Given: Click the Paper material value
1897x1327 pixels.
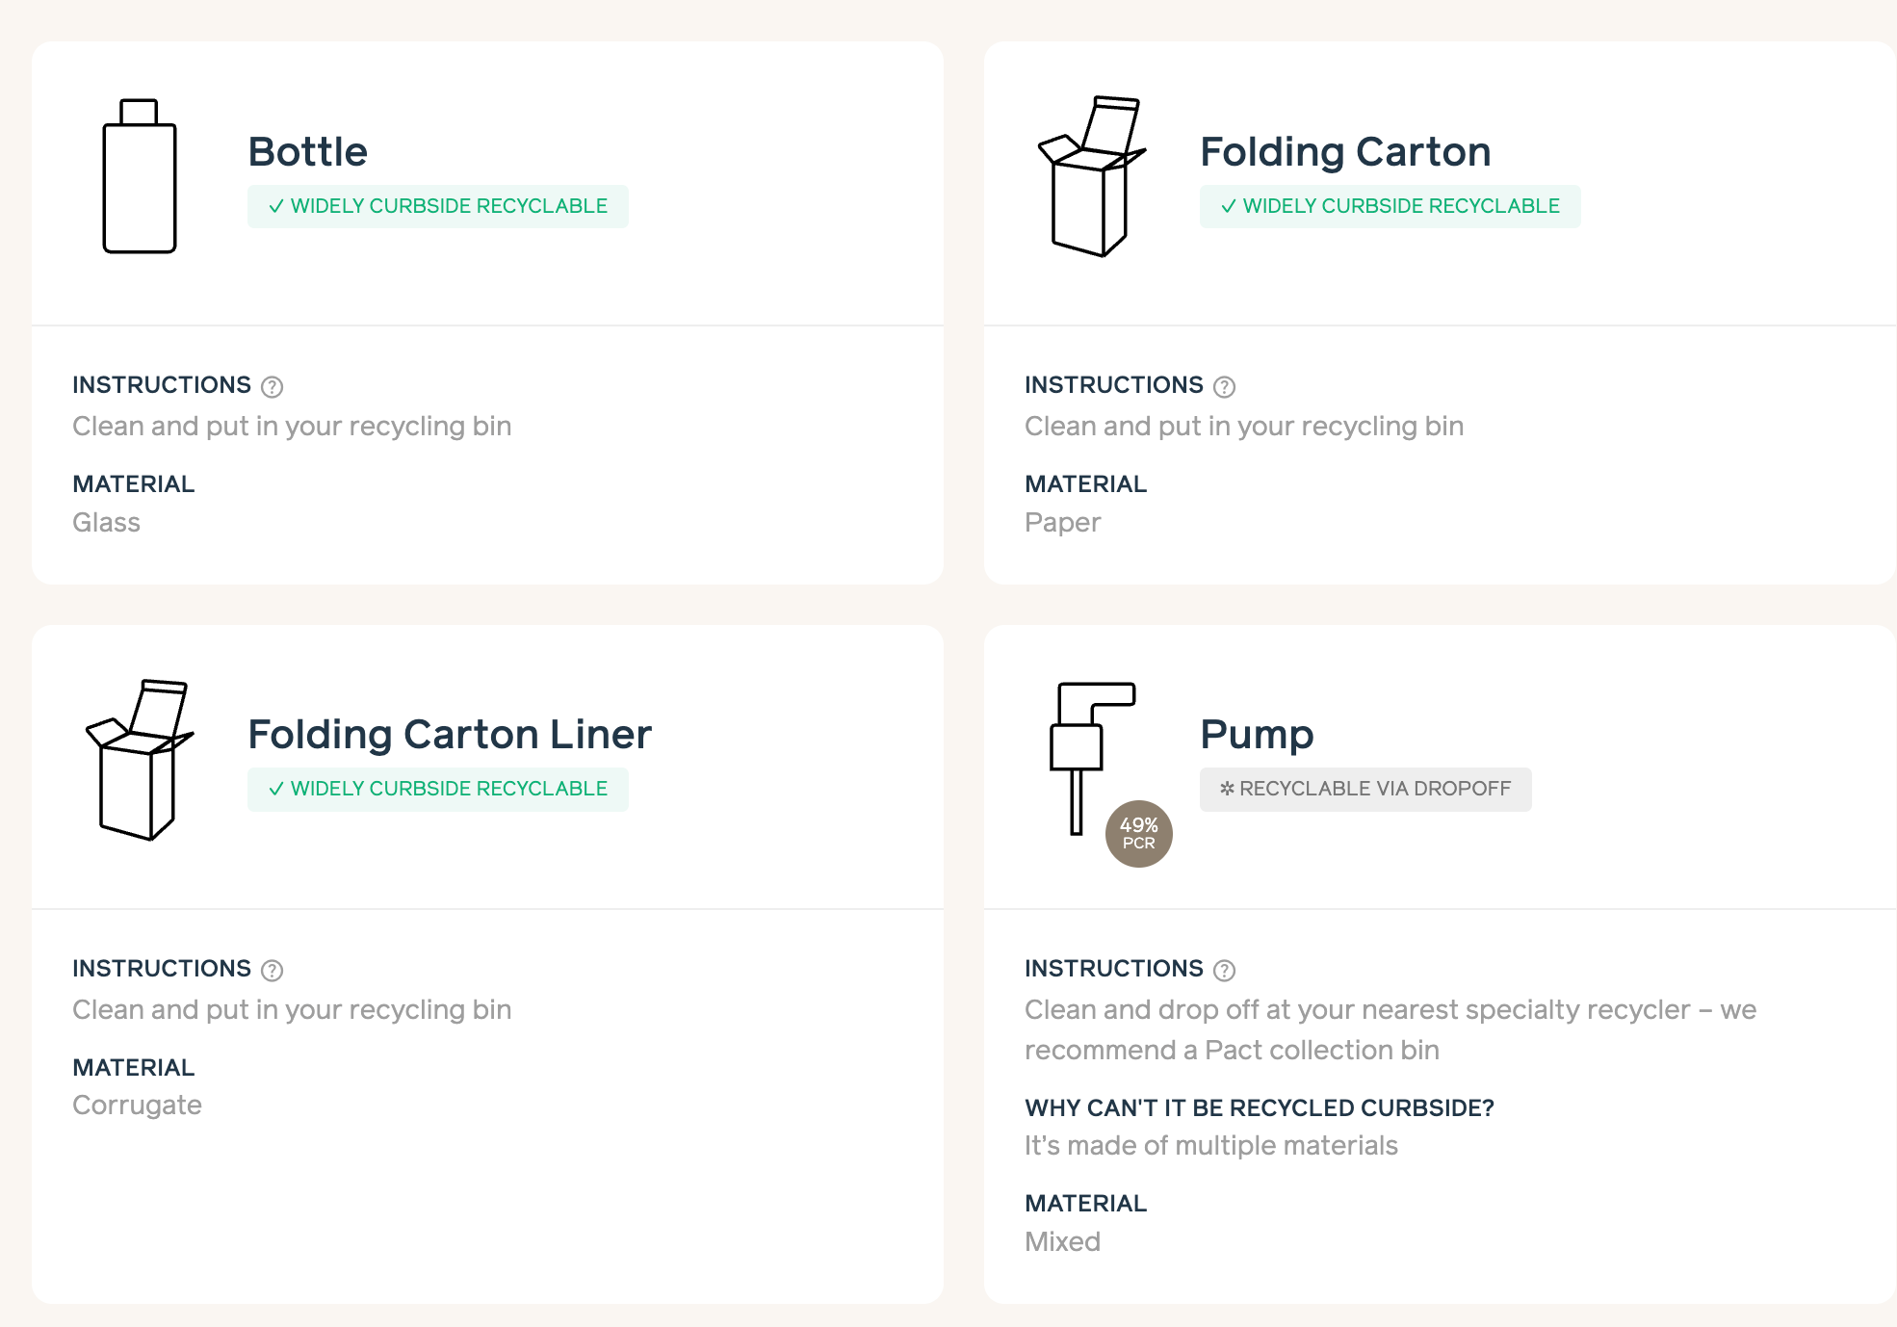Looking at the screenshot, I should click(1062, 522).
